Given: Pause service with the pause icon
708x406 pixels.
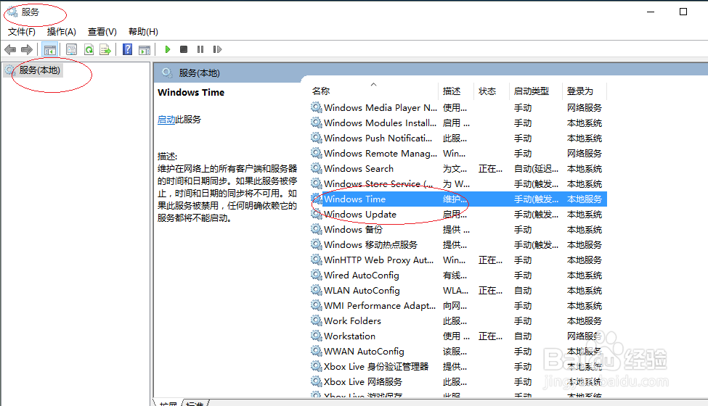Looking at the screenshot, I should pyautogui.click(x=200, y=49).
